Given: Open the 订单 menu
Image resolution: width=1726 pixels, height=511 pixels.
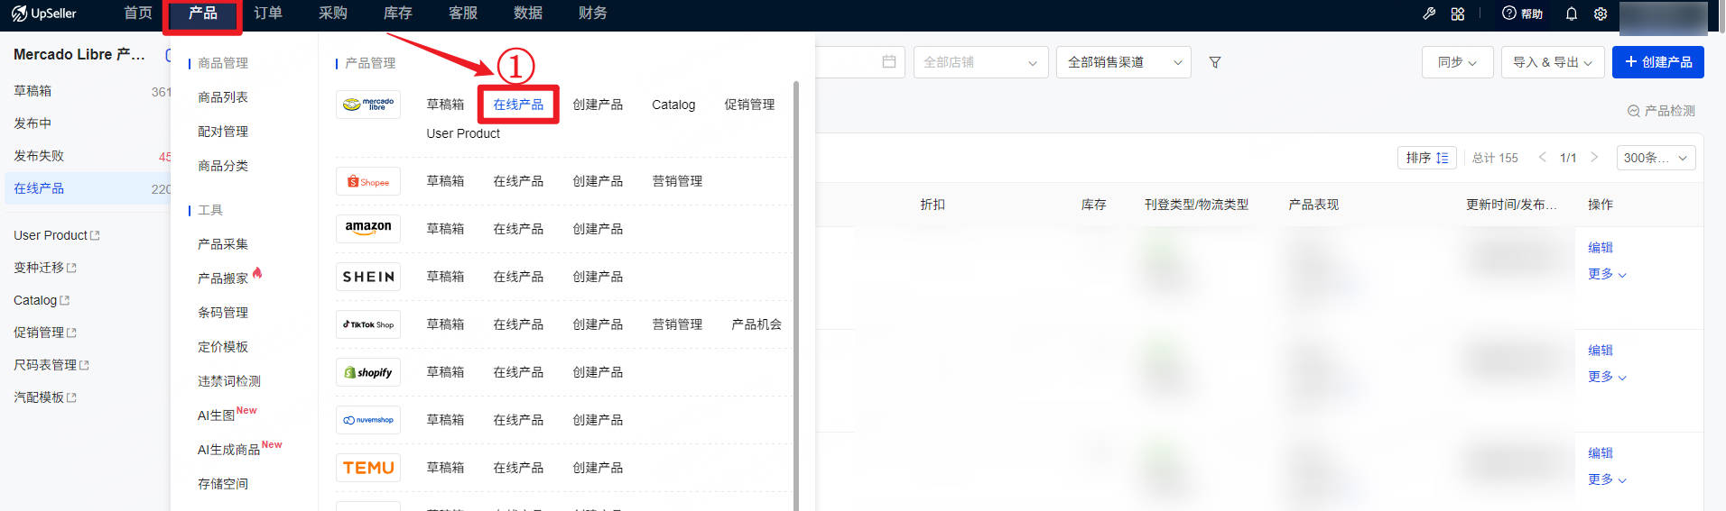Looking at the screenshot, I should tap(268, 14).
